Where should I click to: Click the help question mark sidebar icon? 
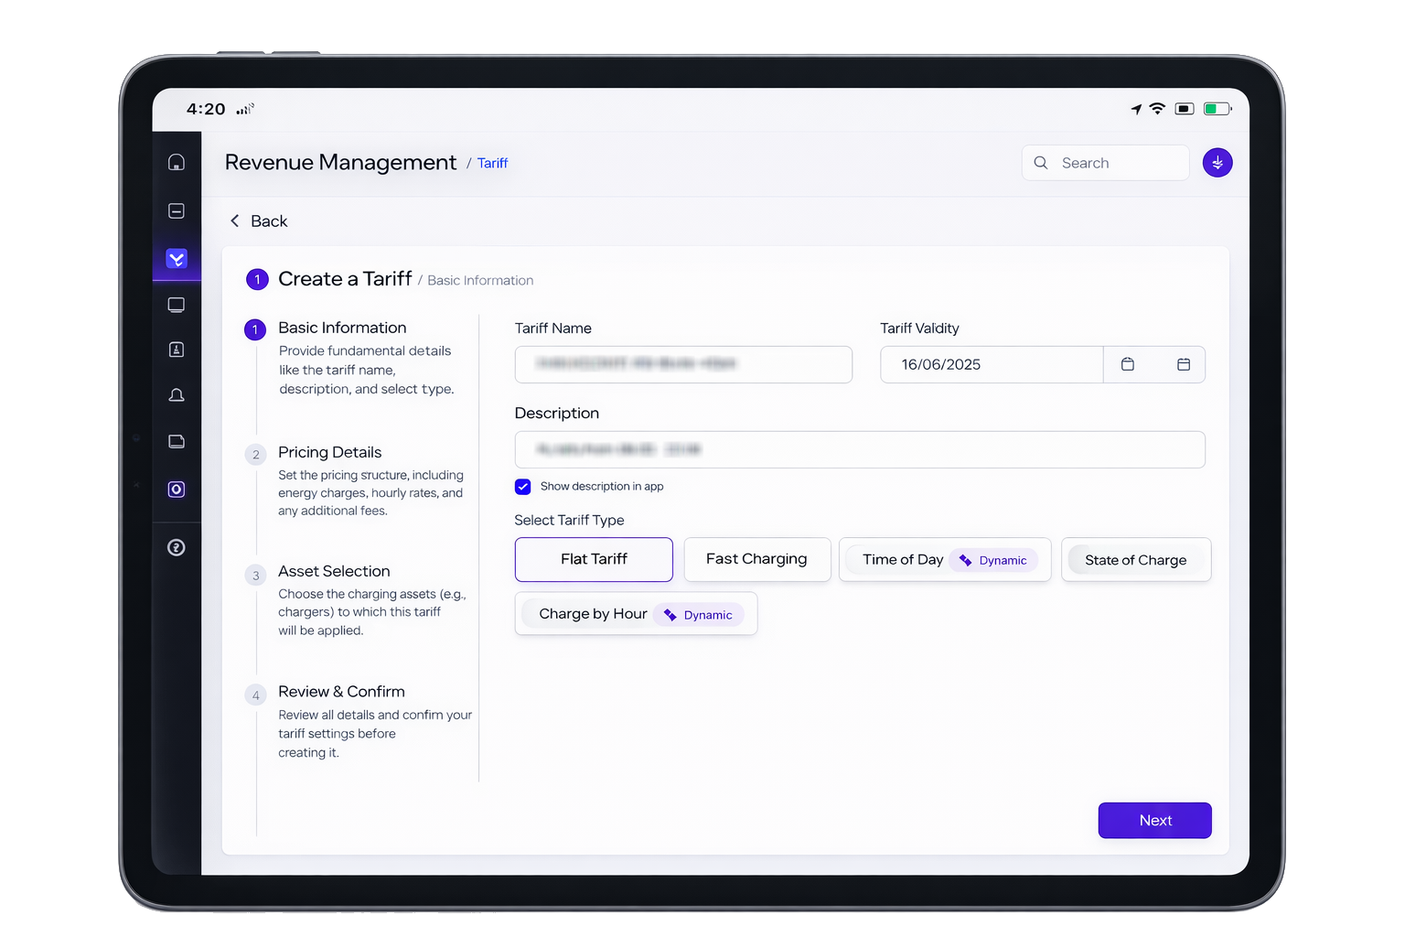[x=177, y=547]
